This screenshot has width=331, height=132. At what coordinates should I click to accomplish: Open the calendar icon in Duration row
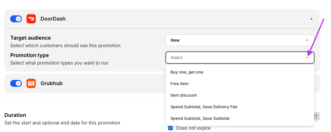316,116
